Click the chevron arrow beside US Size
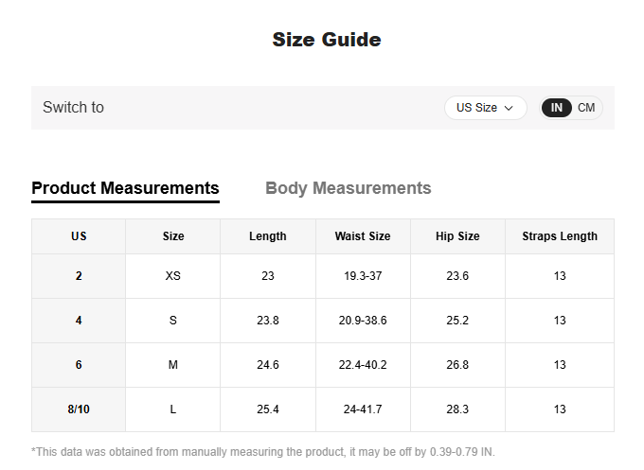The height and width of the screenshot is (470, 644). tap(509, 108)
